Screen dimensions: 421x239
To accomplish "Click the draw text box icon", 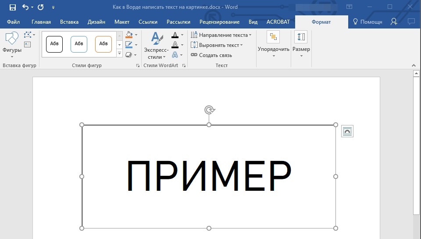I will tap(28, 44).
